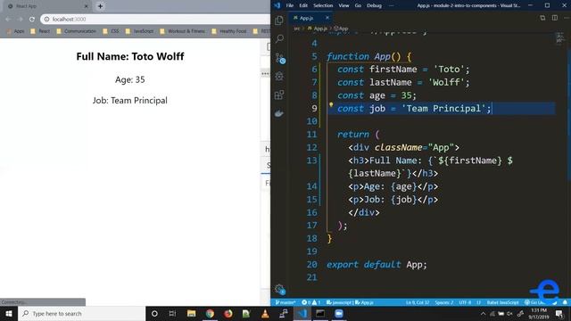Change the UTF-8 file encoding
Screen dimensions: 571x321
click(465, 302)
